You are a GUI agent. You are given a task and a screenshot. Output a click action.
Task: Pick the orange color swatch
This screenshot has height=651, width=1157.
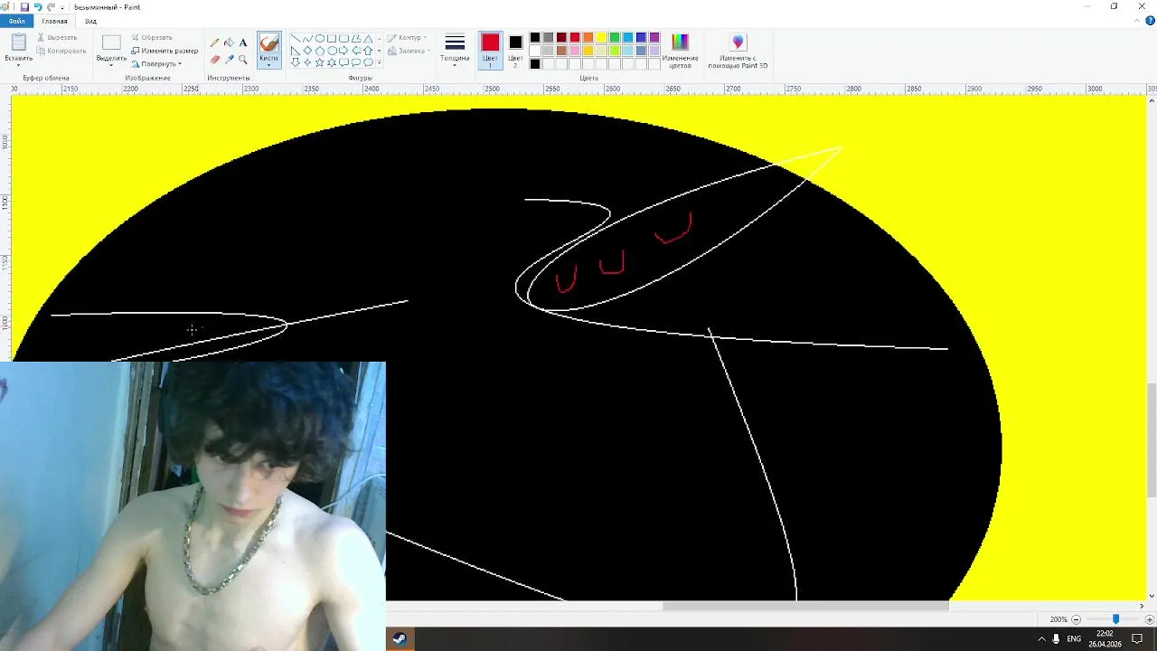point(588,37)
